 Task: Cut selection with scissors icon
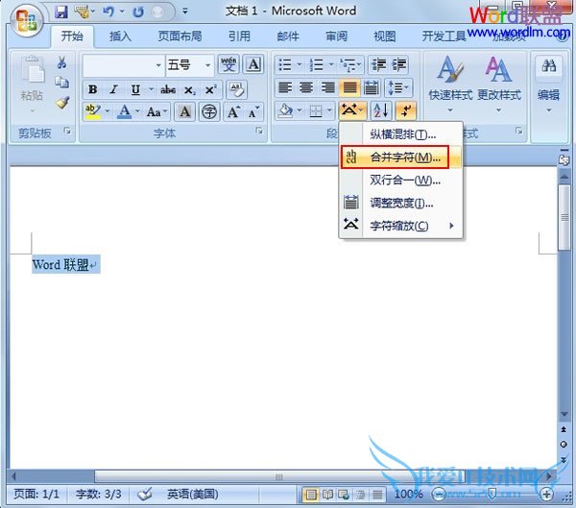pyautogui.click(x=62, y=62)
